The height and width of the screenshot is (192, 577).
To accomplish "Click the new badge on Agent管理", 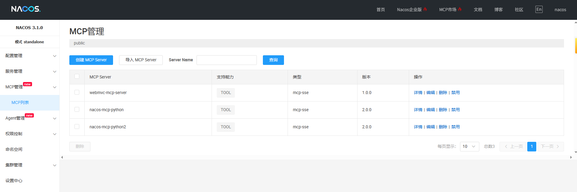I will 29,115.
